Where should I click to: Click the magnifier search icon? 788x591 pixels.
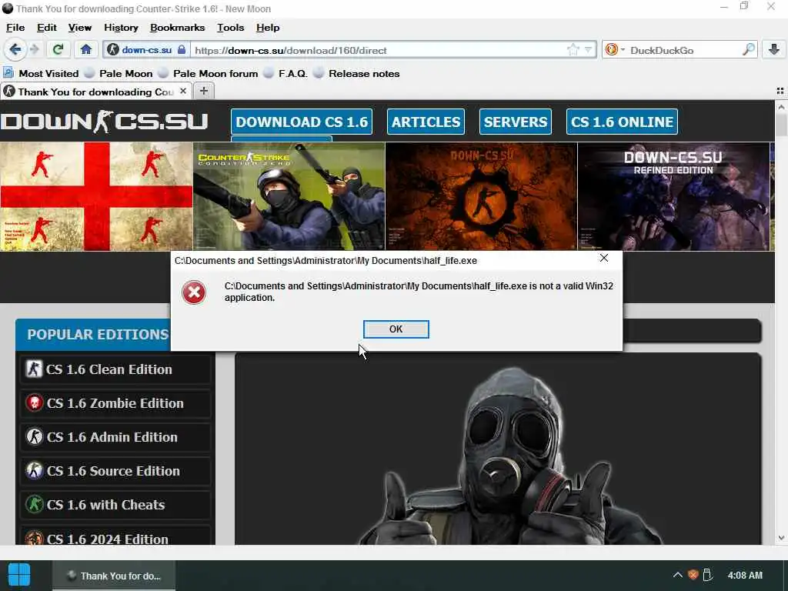point(748,50)
